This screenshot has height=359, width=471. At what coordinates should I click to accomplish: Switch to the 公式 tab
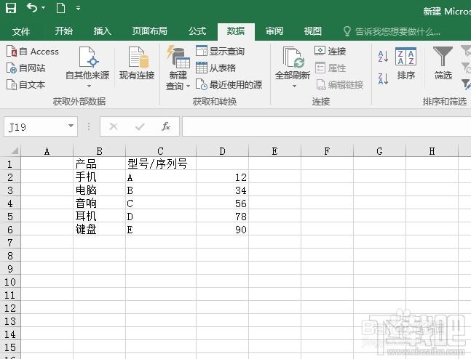click(x=197, y=31)
